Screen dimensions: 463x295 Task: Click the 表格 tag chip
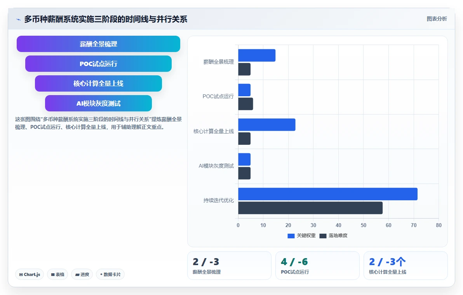(x=57, y=274)
